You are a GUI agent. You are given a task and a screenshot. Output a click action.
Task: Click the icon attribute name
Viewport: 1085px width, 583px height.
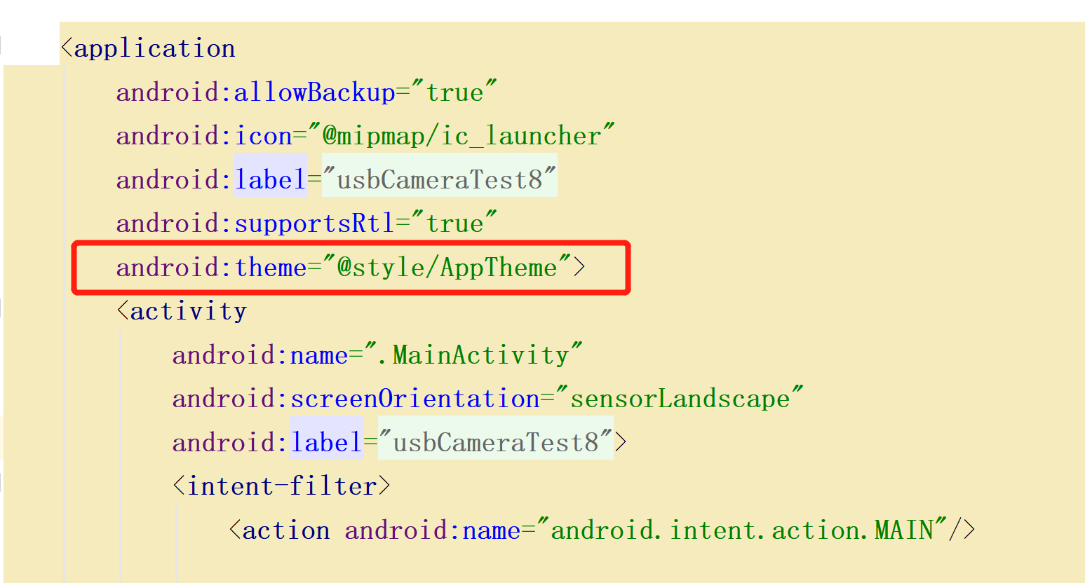pyautogui.click(x=263, y=136)
